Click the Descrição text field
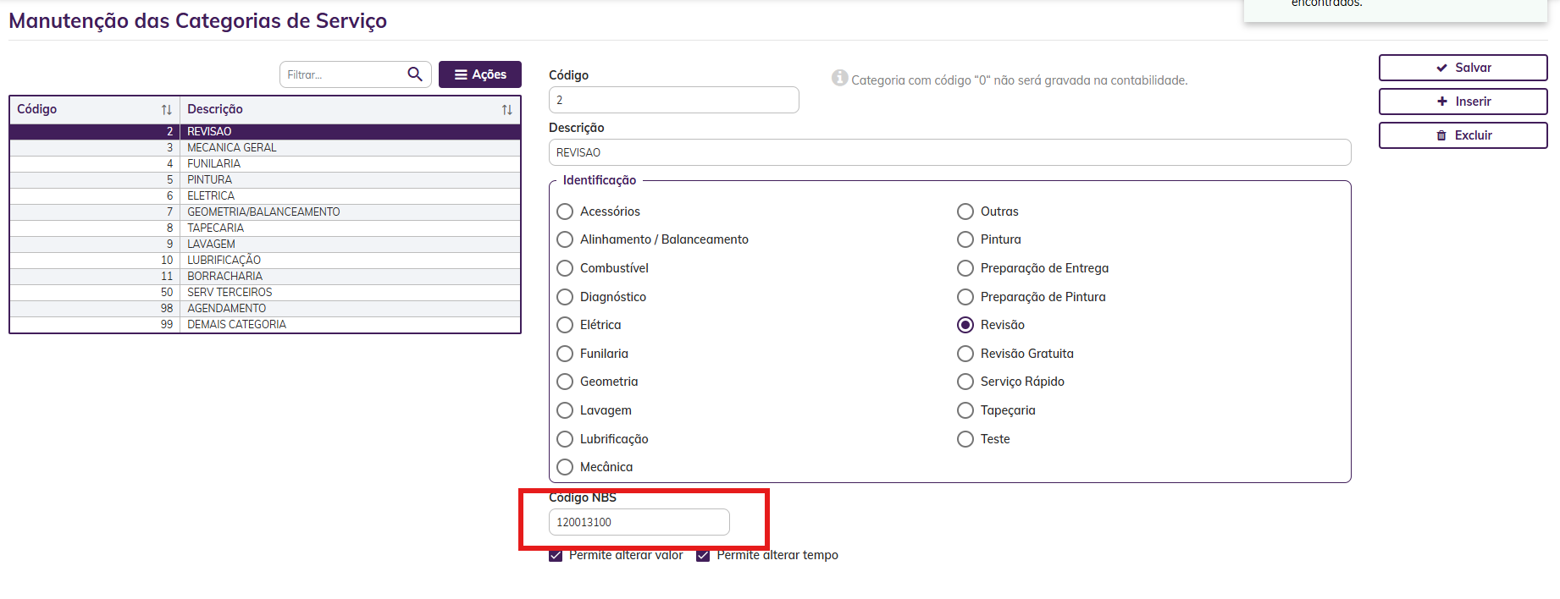1560x599 pixels. pyautogui.click(x=949, y=152)
